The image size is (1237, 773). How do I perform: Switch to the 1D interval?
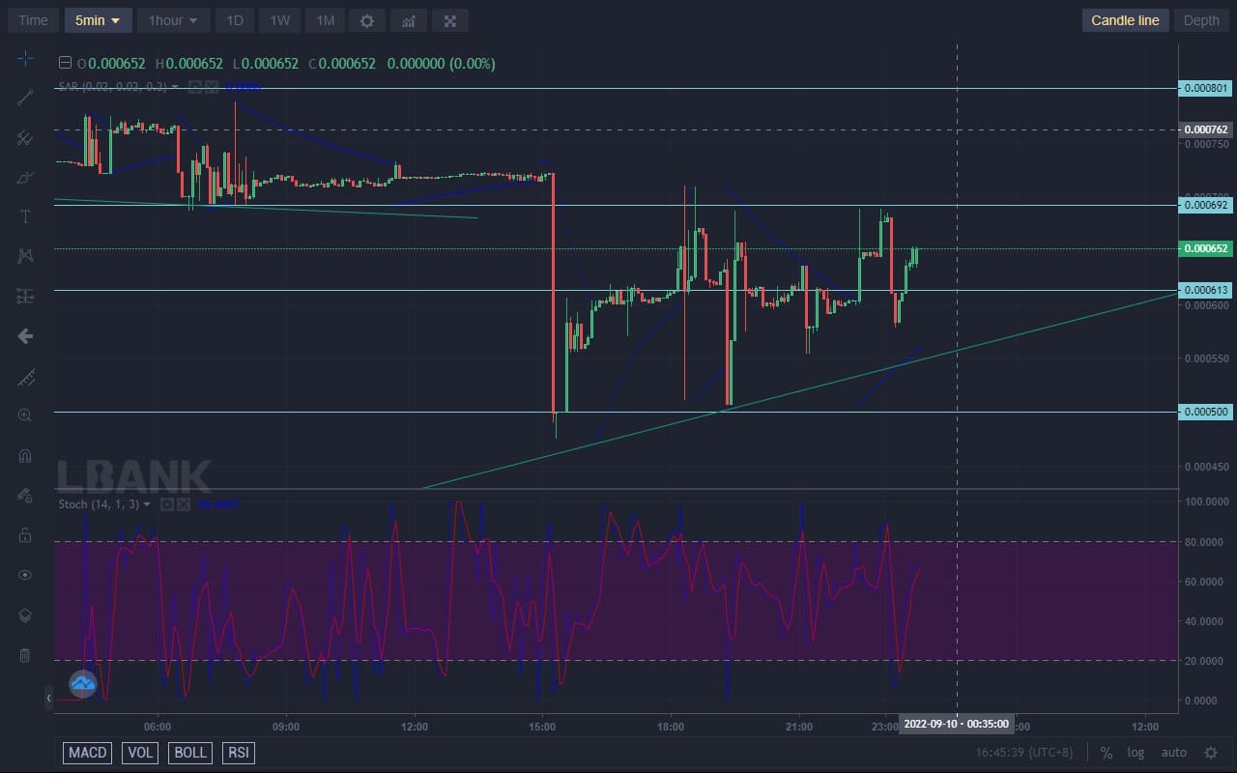point(234,20)
